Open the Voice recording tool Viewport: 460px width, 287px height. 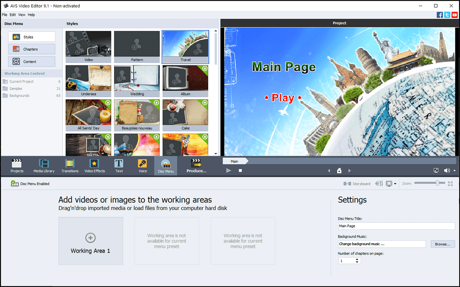[143, 166]
